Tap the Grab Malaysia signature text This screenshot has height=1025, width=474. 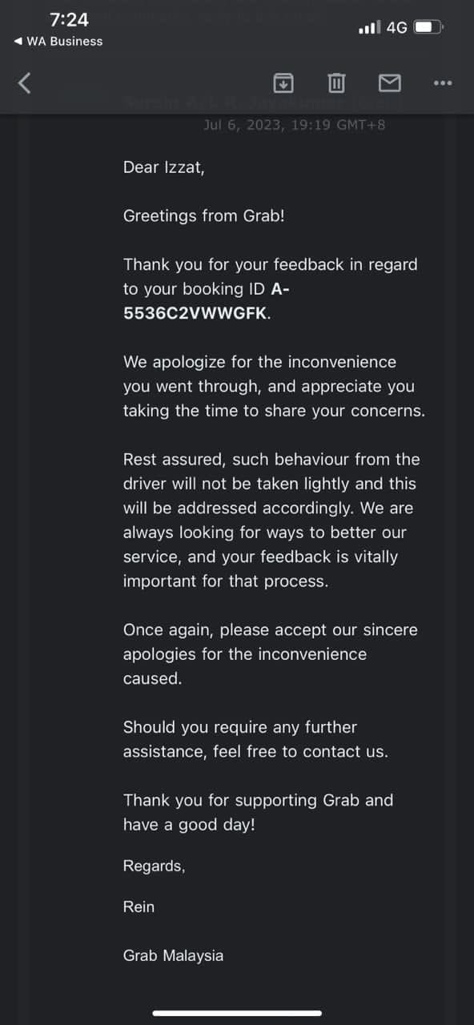coord(174,955)
